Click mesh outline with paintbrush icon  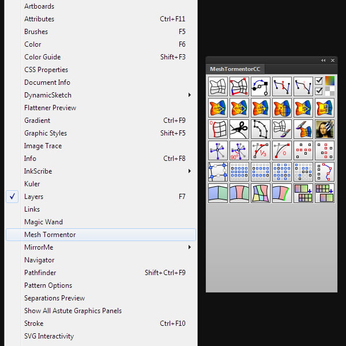point(282,129)
